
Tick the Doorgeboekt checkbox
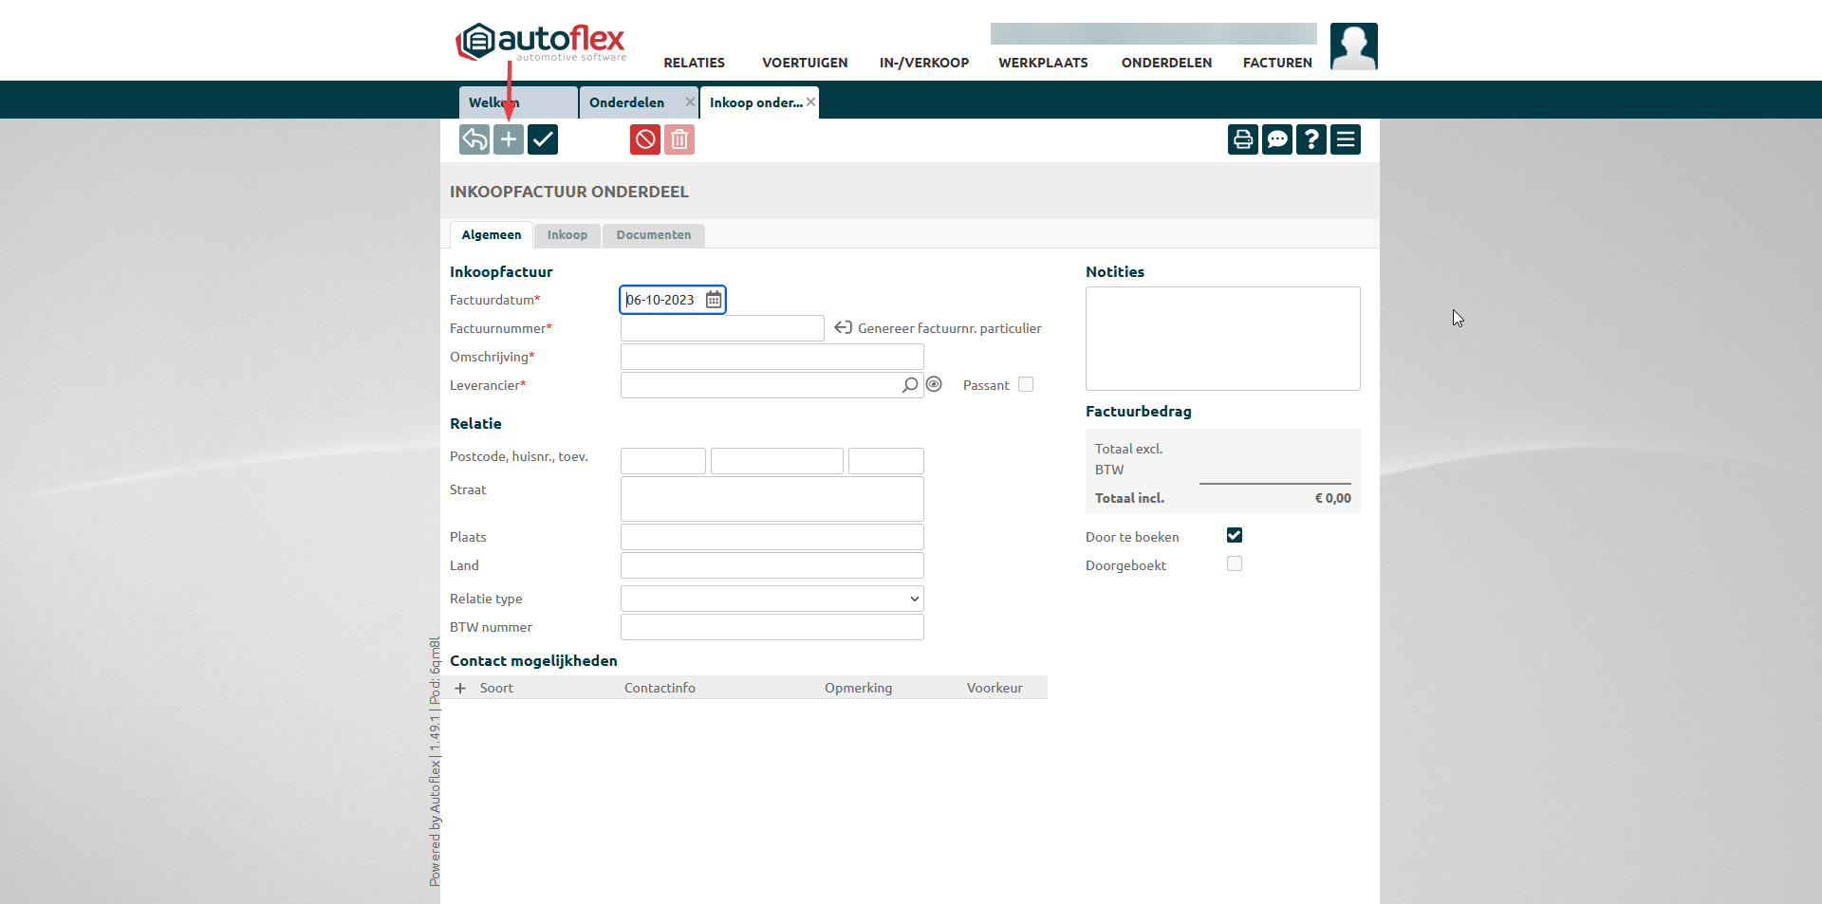coord(1235,563)
